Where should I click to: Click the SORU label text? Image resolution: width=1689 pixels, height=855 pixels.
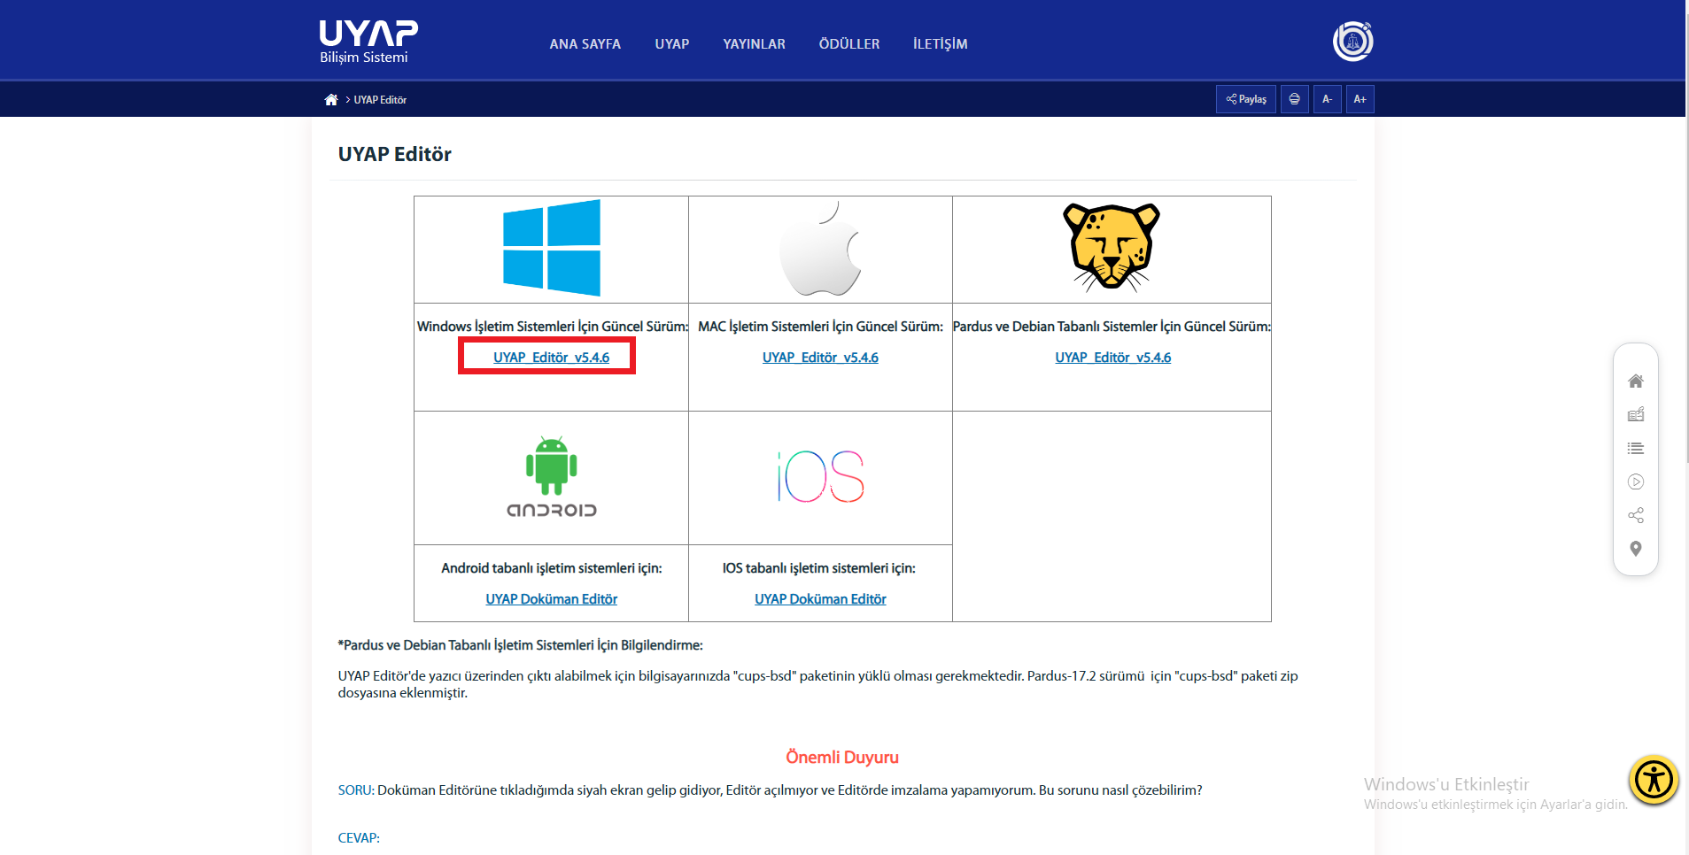[356, 790]
